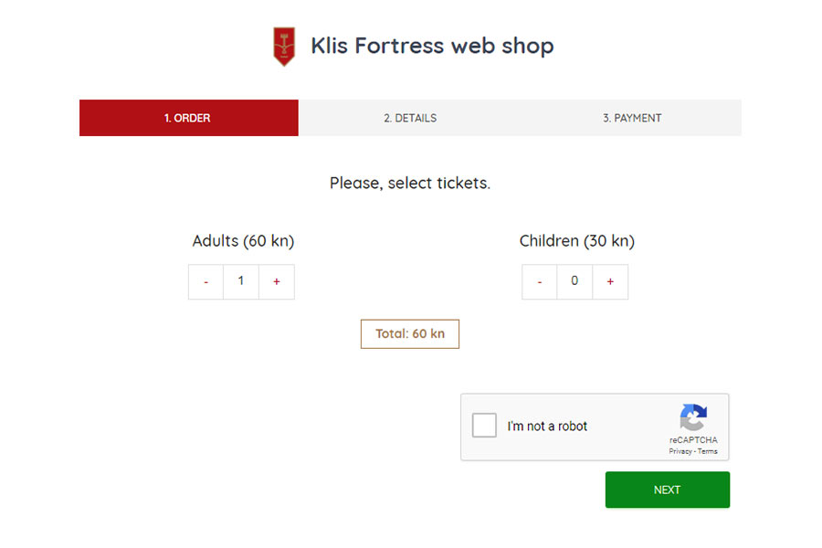Click the Children (30 kn) label
This screenshot has width=822, height=548.
pos(576,241)
